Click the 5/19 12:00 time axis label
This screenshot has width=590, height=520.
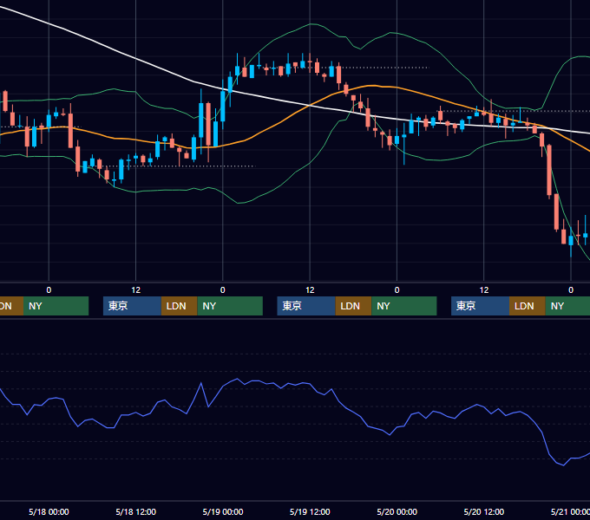click(x=310, y=511)
